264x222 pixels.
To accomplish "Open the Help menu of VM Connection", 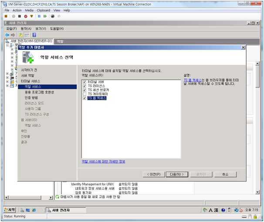I will tap(67, 10).
